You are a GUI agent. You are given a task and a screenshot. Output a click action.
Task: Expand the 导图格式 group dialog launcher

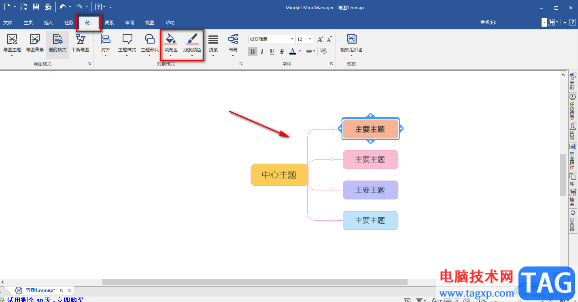89,64
